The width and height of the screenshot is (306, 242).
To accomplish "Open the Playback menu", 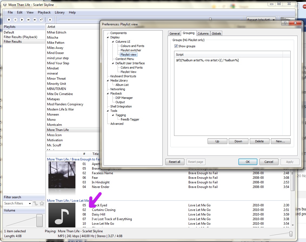I will [x=44, y=12].
